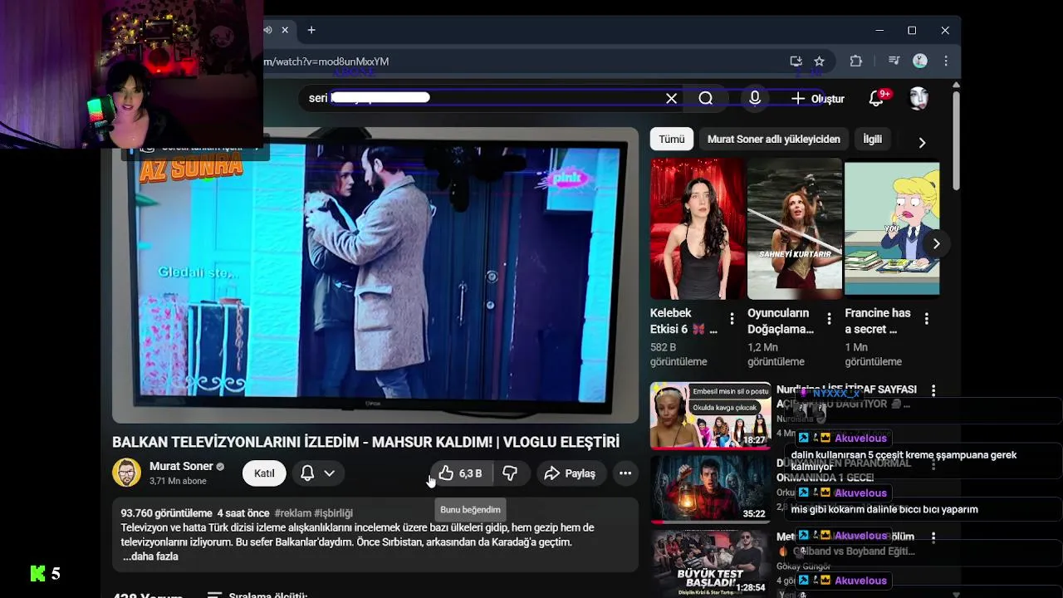This screenshot has width=1063, height=598.
Task: Open the Oyuncuların Doğaçlama short thumbnail
Action: pos(795,228)
